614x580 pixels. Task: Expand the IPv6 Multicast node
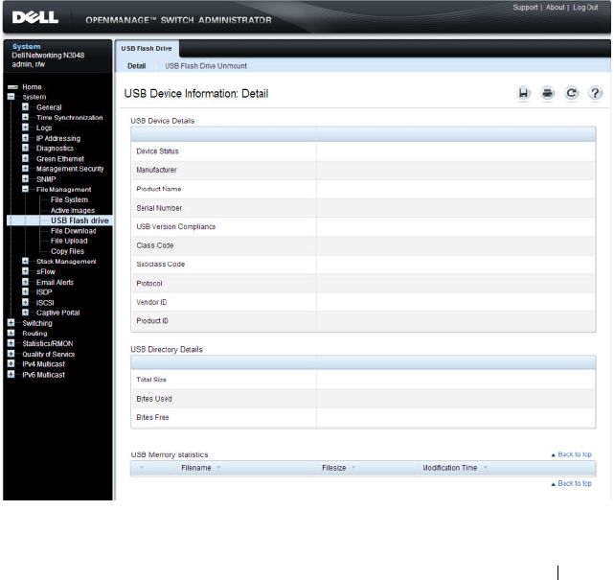point(11,374)
